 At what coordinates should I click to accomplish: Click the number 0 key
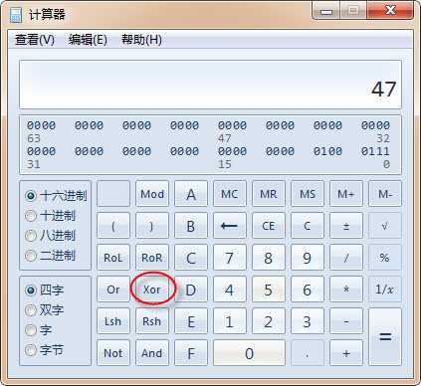tap(249, 353)
